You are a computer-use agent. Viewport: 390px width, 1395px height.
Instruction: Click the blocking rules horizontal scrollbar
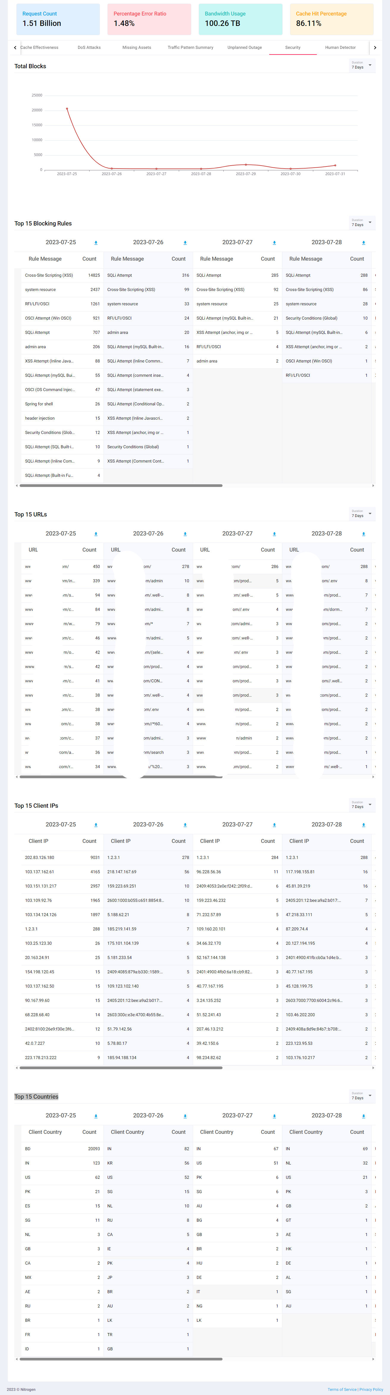120,486
